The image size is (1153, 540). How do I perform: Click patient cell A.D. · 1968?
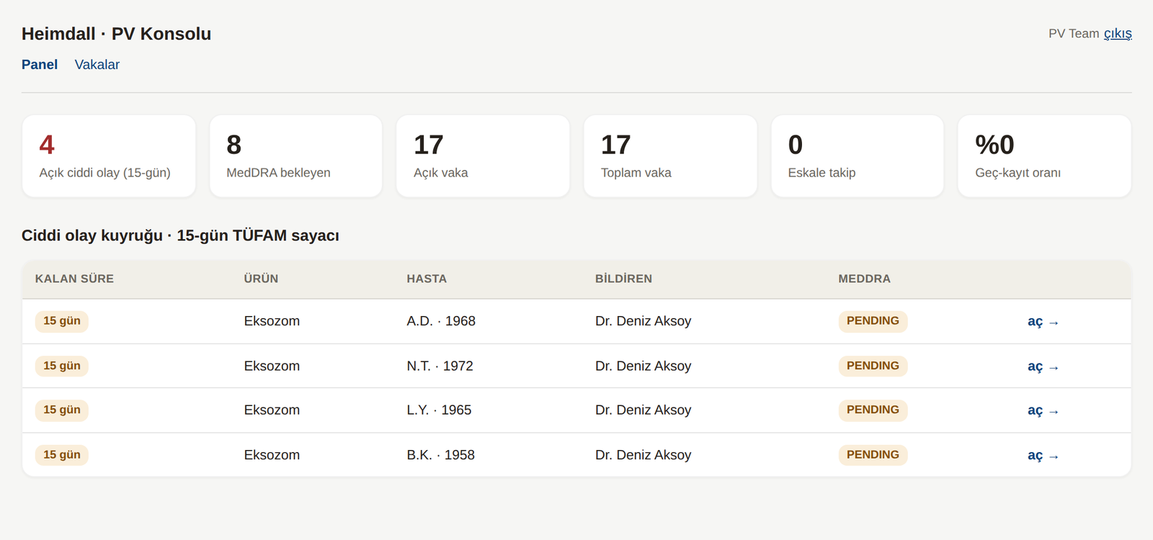click(x=441, y=321)
